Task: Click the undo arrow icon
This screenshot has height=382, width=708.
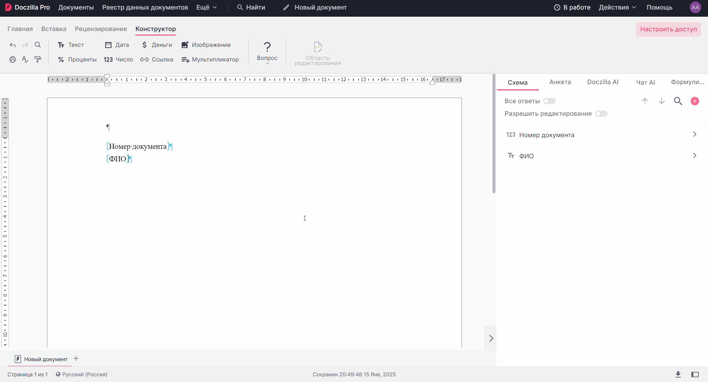Action: point(13,45)
